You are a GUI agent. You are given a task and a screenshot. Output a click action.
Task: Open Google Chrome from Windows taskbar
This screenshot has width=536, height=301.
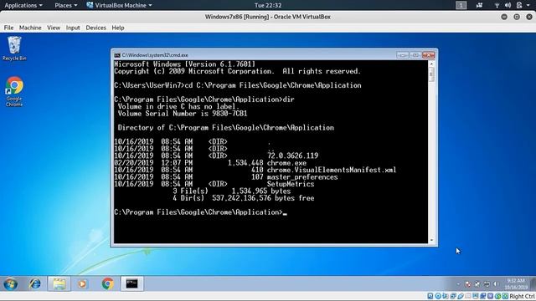108,284
